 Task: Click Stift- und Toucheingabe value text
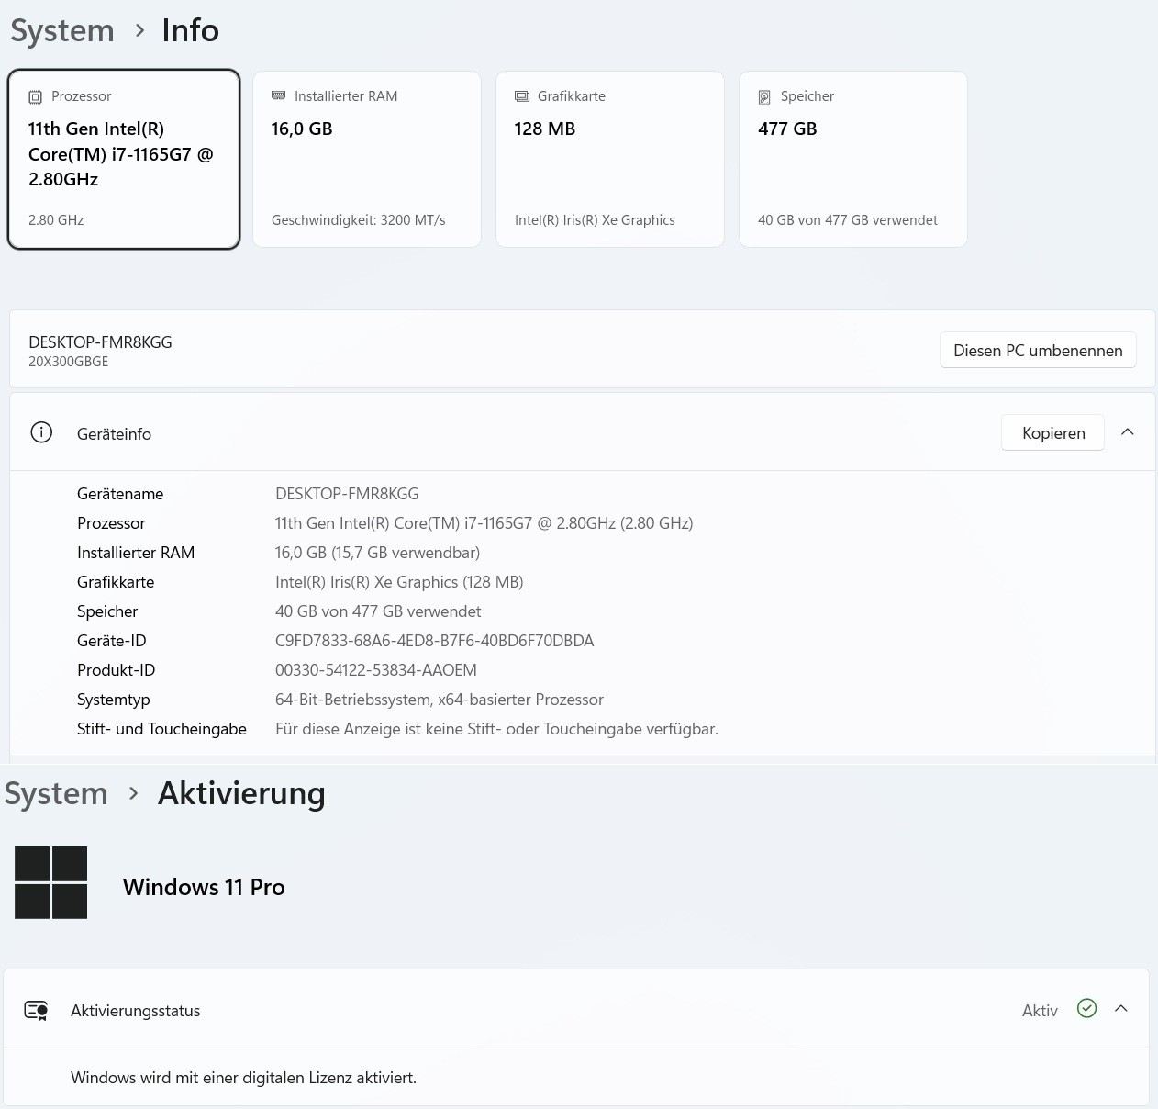[496, 729]
